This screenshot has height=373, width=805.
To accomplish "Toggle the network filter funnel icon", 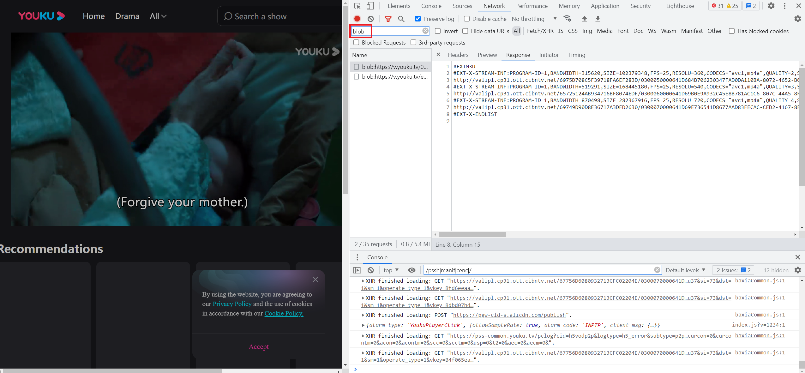I will pyautogui.click(x=388, y=19).
